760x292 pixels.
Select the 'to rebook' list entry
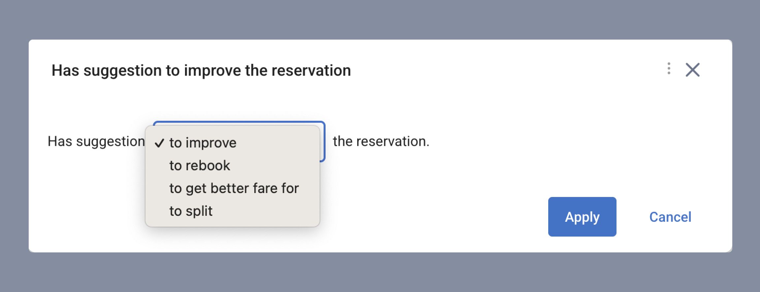[199, 165]
